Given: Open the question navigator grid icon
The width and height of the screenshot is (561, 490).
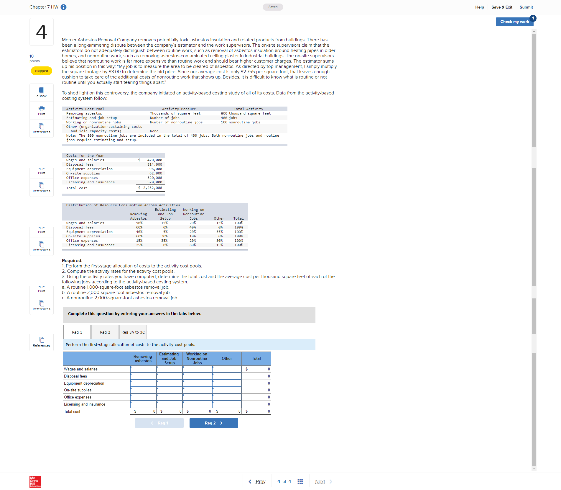Looking at the screenshot, I should point(300,481).
